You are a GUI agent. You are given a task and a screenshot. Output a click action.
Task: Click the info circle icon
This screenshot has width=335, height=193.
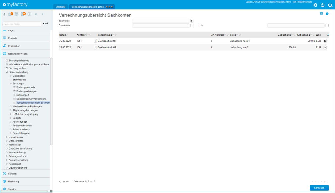(30, 14)
